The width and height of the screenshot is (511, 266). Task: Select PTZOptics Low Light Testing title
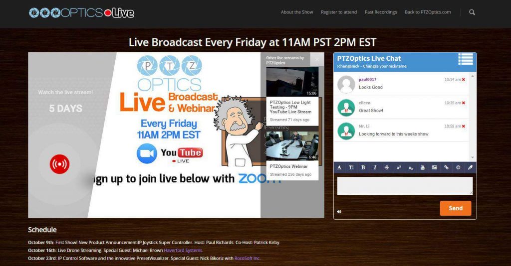tap(290, 107)
